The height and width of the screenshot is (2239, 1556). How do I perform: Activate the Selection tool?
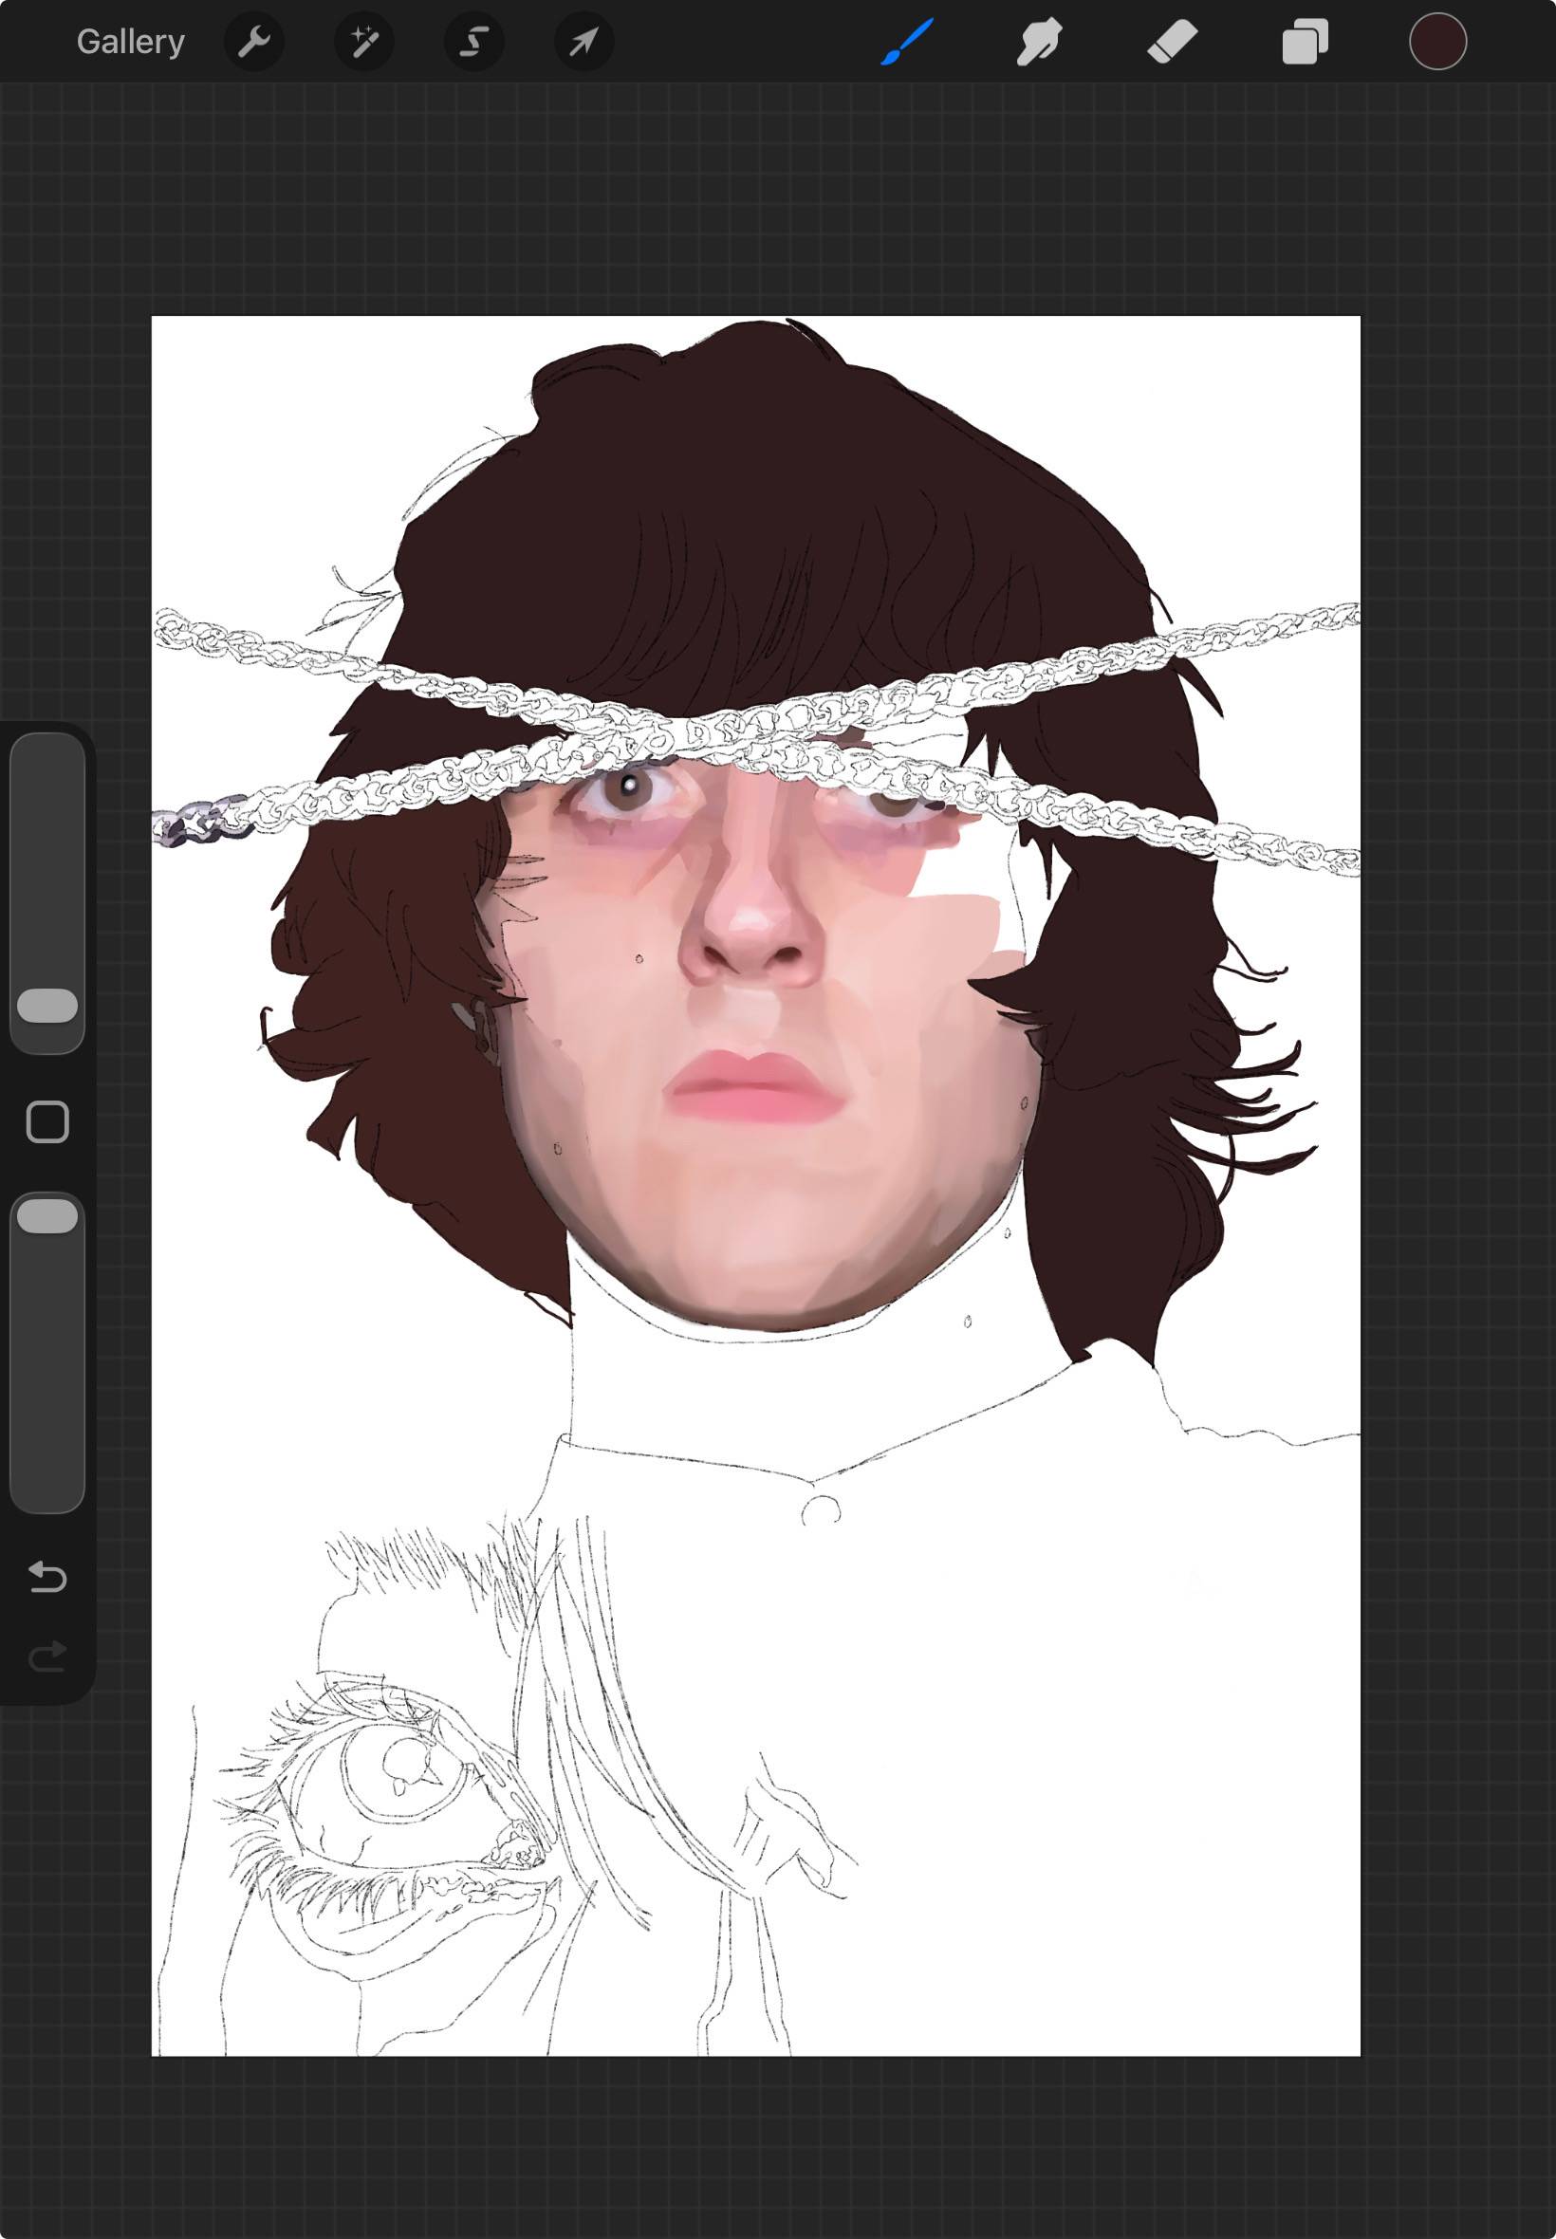474,42
